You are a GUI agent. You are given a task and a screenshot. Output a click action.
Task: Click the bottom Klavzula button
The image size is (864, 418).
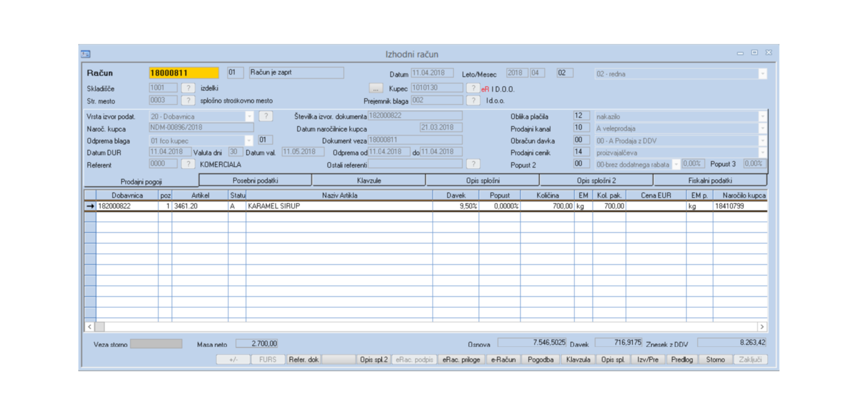click(x=578, y=359)
